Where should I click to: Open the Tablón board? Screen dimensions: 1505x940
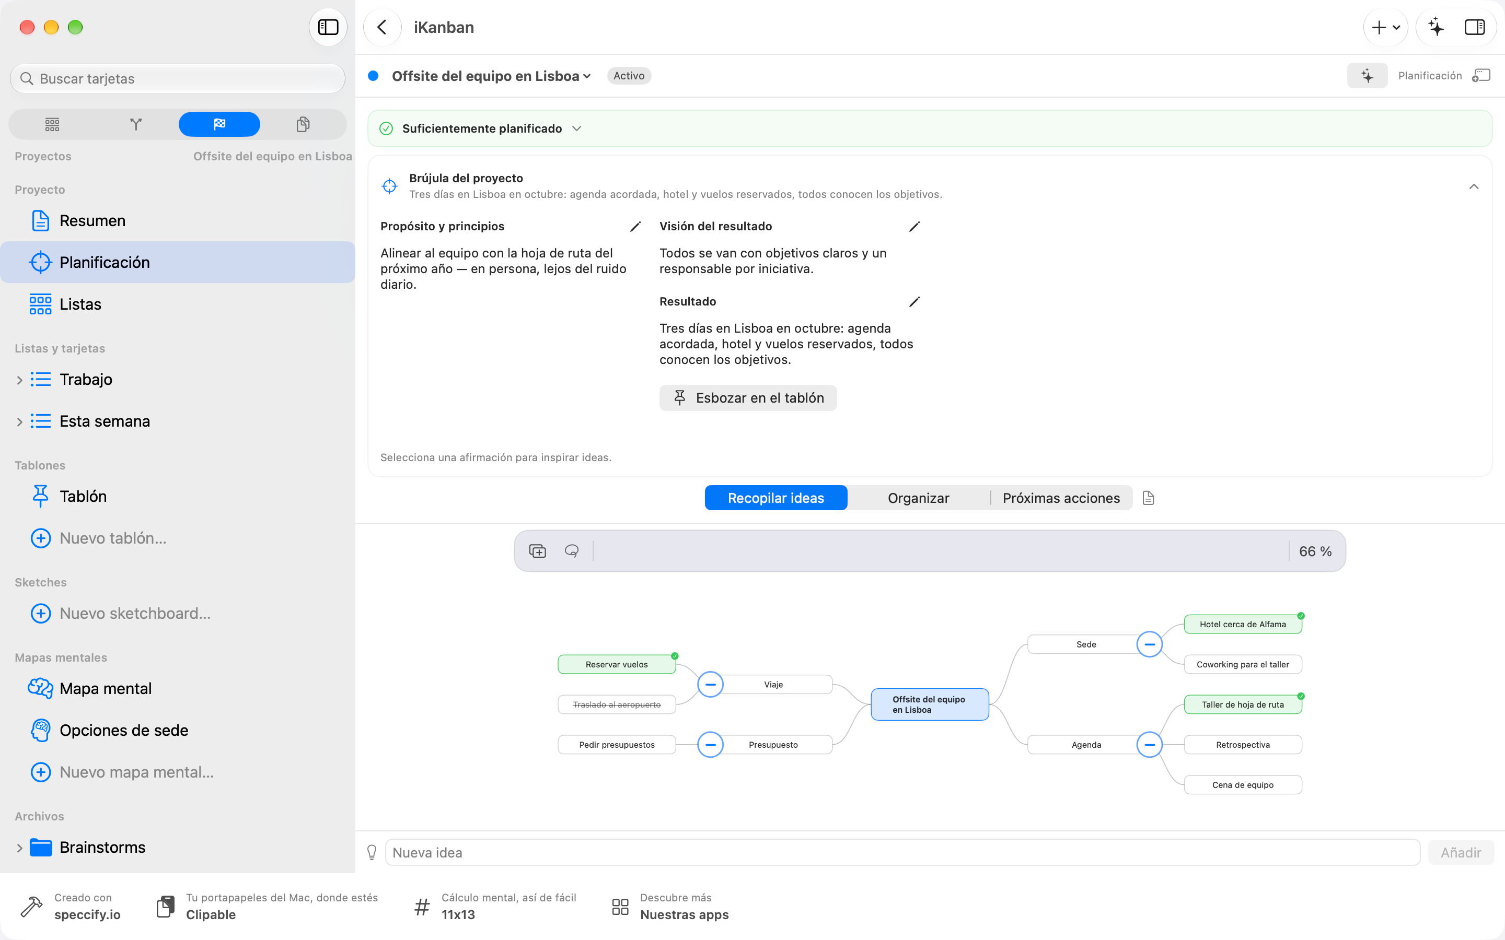pos(177,496)
